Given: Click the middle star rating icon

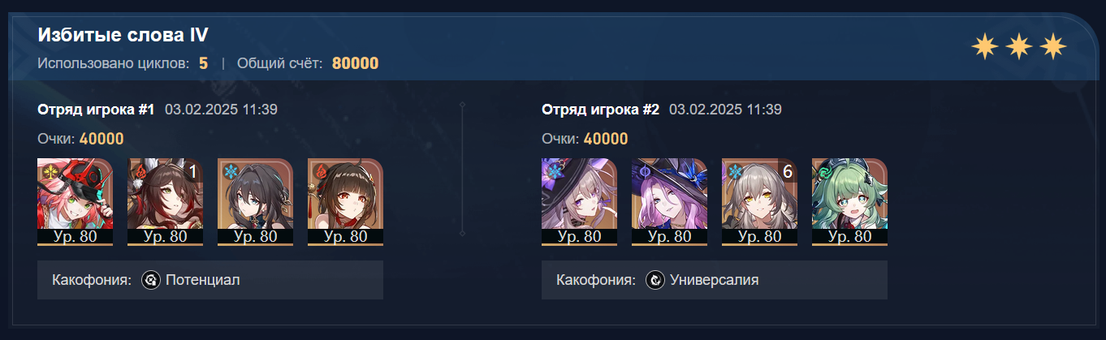Looking at the screenshot, I should pos(1018,47).
